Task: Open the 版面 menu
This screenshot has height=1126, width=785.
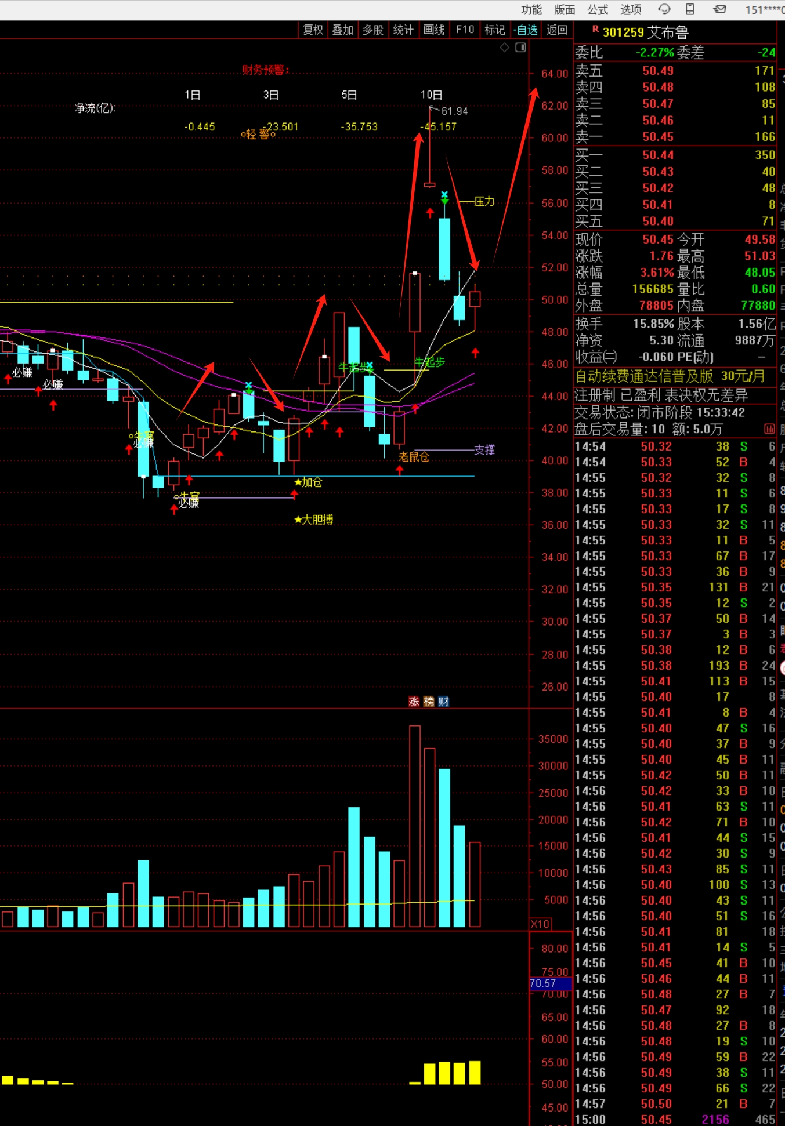Action: click(565, 9)
